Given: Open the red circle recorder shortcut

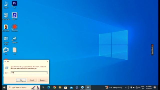Looking at the screenshot, I should click(x=14, y=28).
